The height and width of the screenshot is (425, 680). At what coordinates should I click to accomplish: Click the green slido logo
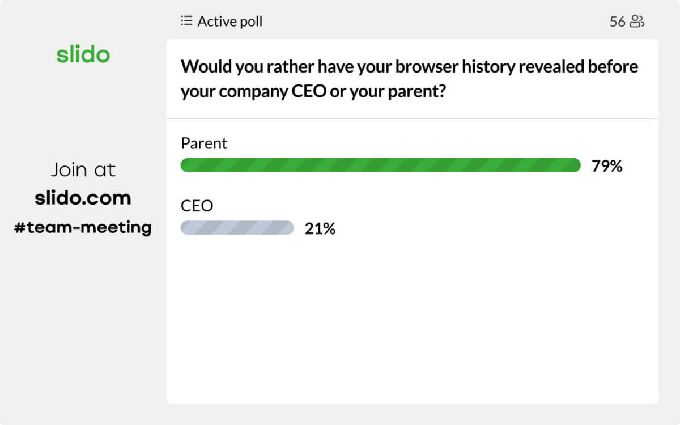83,55
